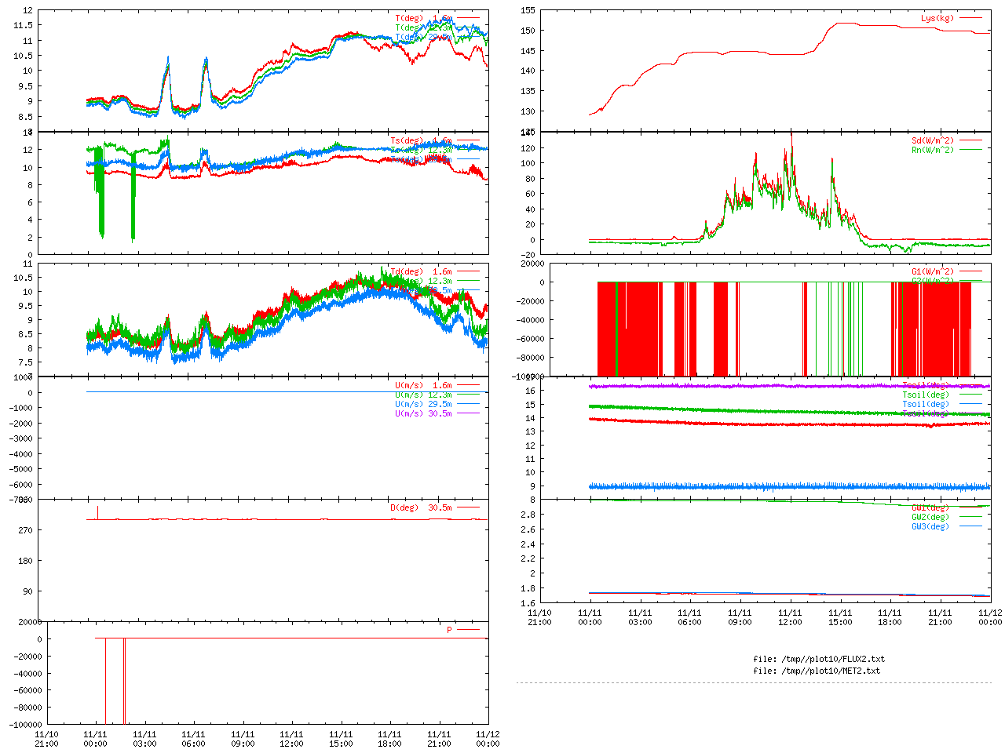Click '11/11 09:00' on right column time axis
1005x753 pixels.
pyautogui.click(x=740, y=617)
